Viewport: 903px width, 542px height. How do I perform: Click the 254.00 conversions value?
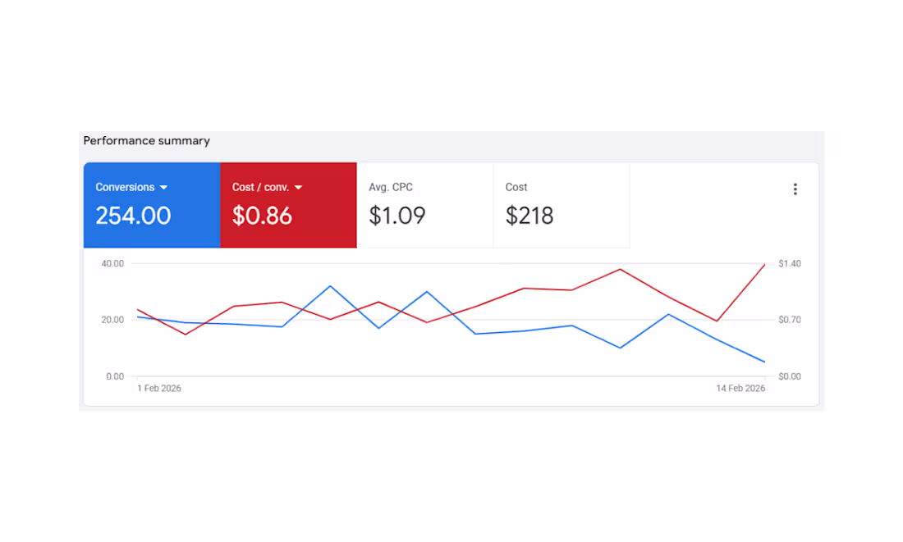click(133, 216)
